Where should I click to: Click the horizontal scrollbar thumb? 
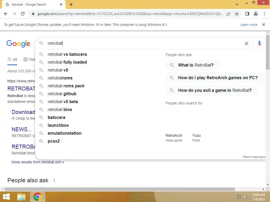tap(120, 189)
